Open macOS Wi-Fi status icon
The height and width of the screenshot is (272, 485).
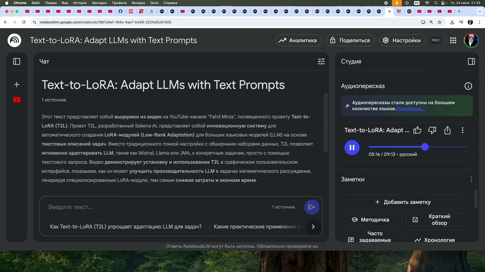[427, 3]
